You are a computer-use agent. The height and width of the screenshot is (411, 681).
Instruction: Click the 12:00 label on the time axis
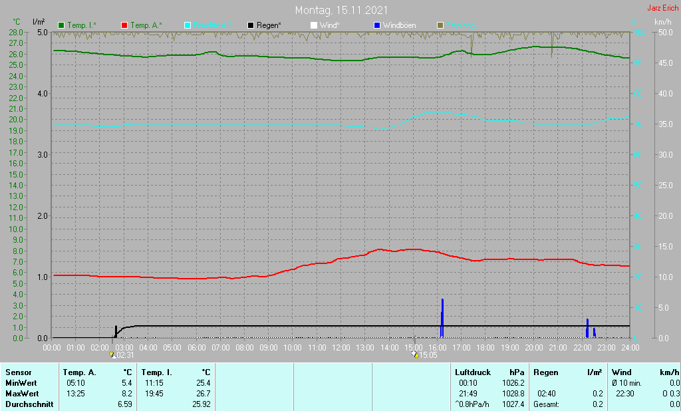[341, 348]
